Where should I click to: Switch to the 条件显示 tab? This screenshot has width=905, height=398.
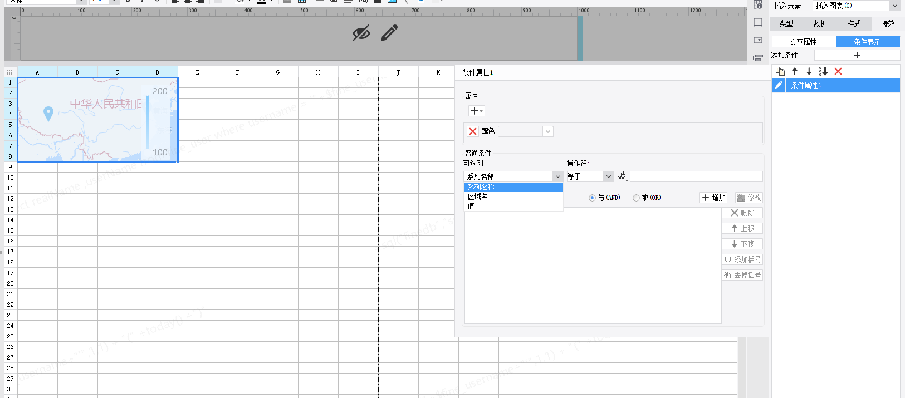[868, 42]
